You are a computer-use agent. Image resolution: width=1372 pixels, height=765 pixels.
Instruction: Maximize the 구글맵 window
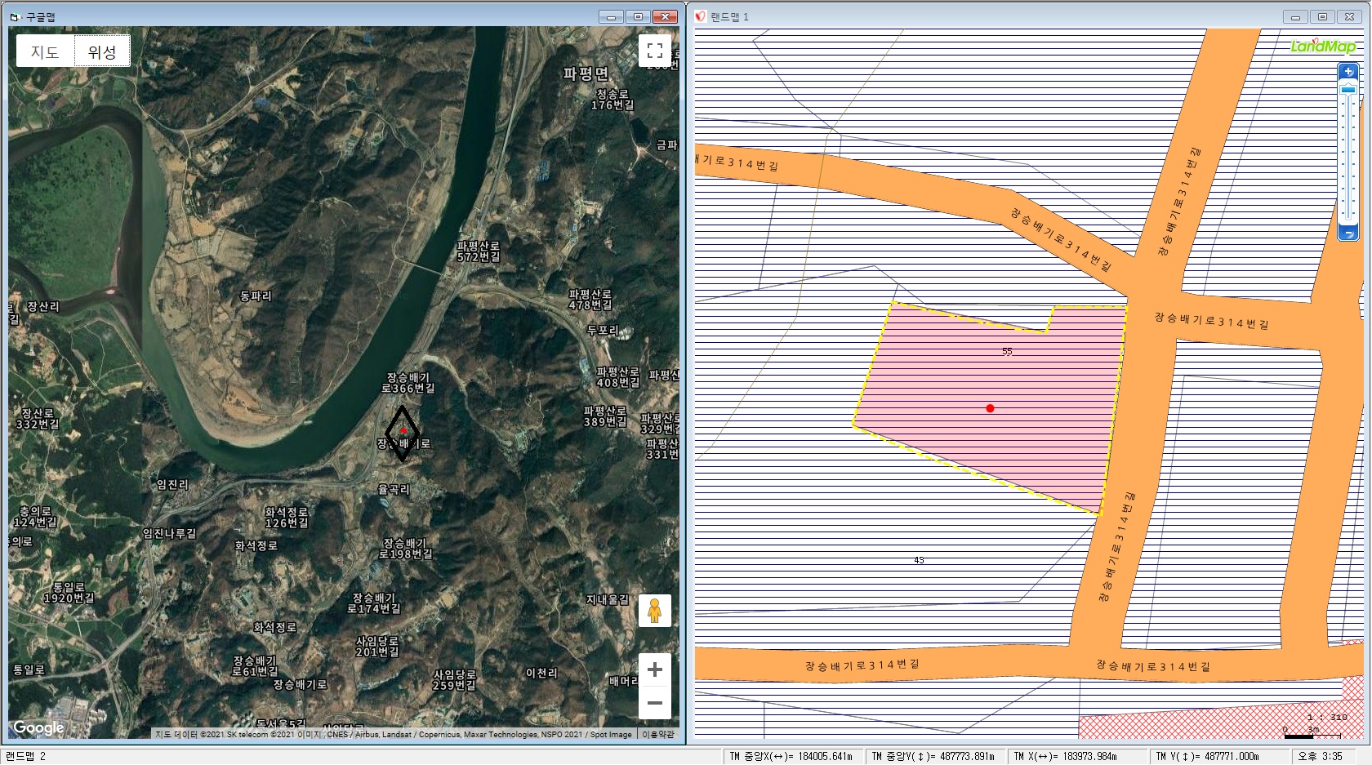click(x=639, y=16)
